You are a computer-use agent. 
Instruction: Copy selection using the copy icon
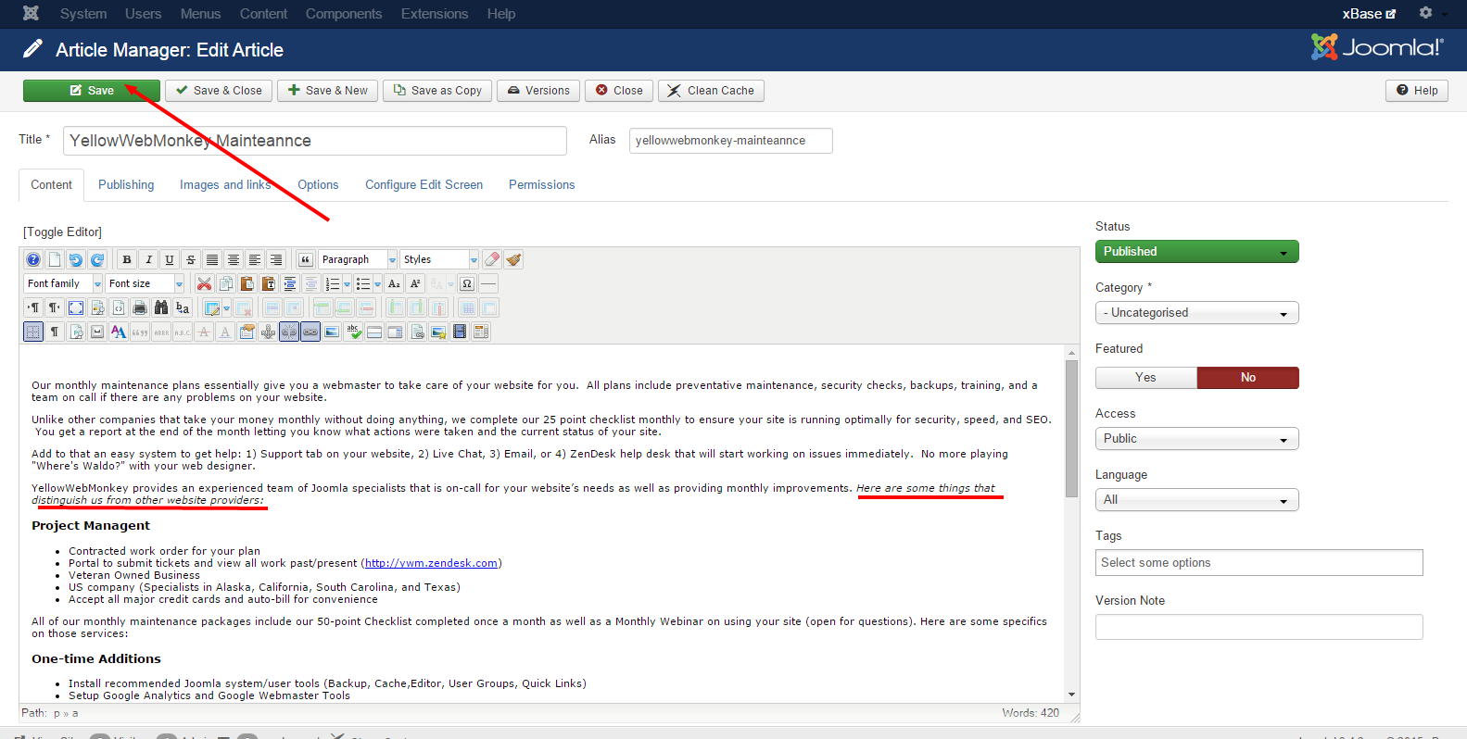pyautogui.click(x=225, y=283)
